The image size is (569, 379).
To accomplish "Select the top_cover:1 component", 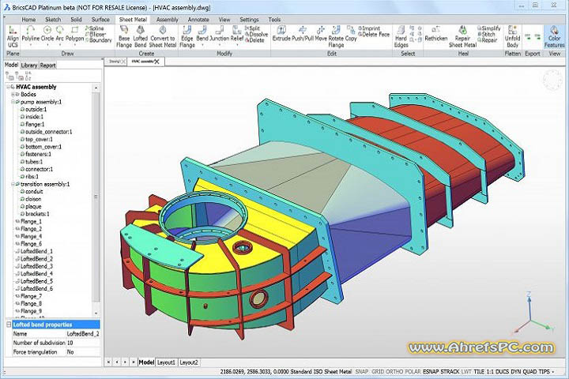I will point(39,139).
